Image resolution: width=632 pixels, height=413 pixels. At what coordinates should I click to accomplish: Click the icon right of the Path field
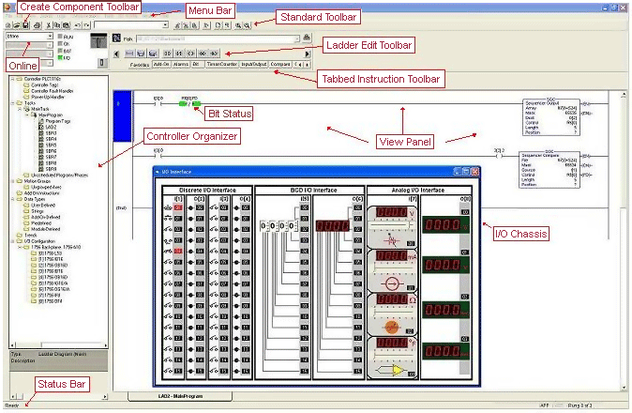306,37
